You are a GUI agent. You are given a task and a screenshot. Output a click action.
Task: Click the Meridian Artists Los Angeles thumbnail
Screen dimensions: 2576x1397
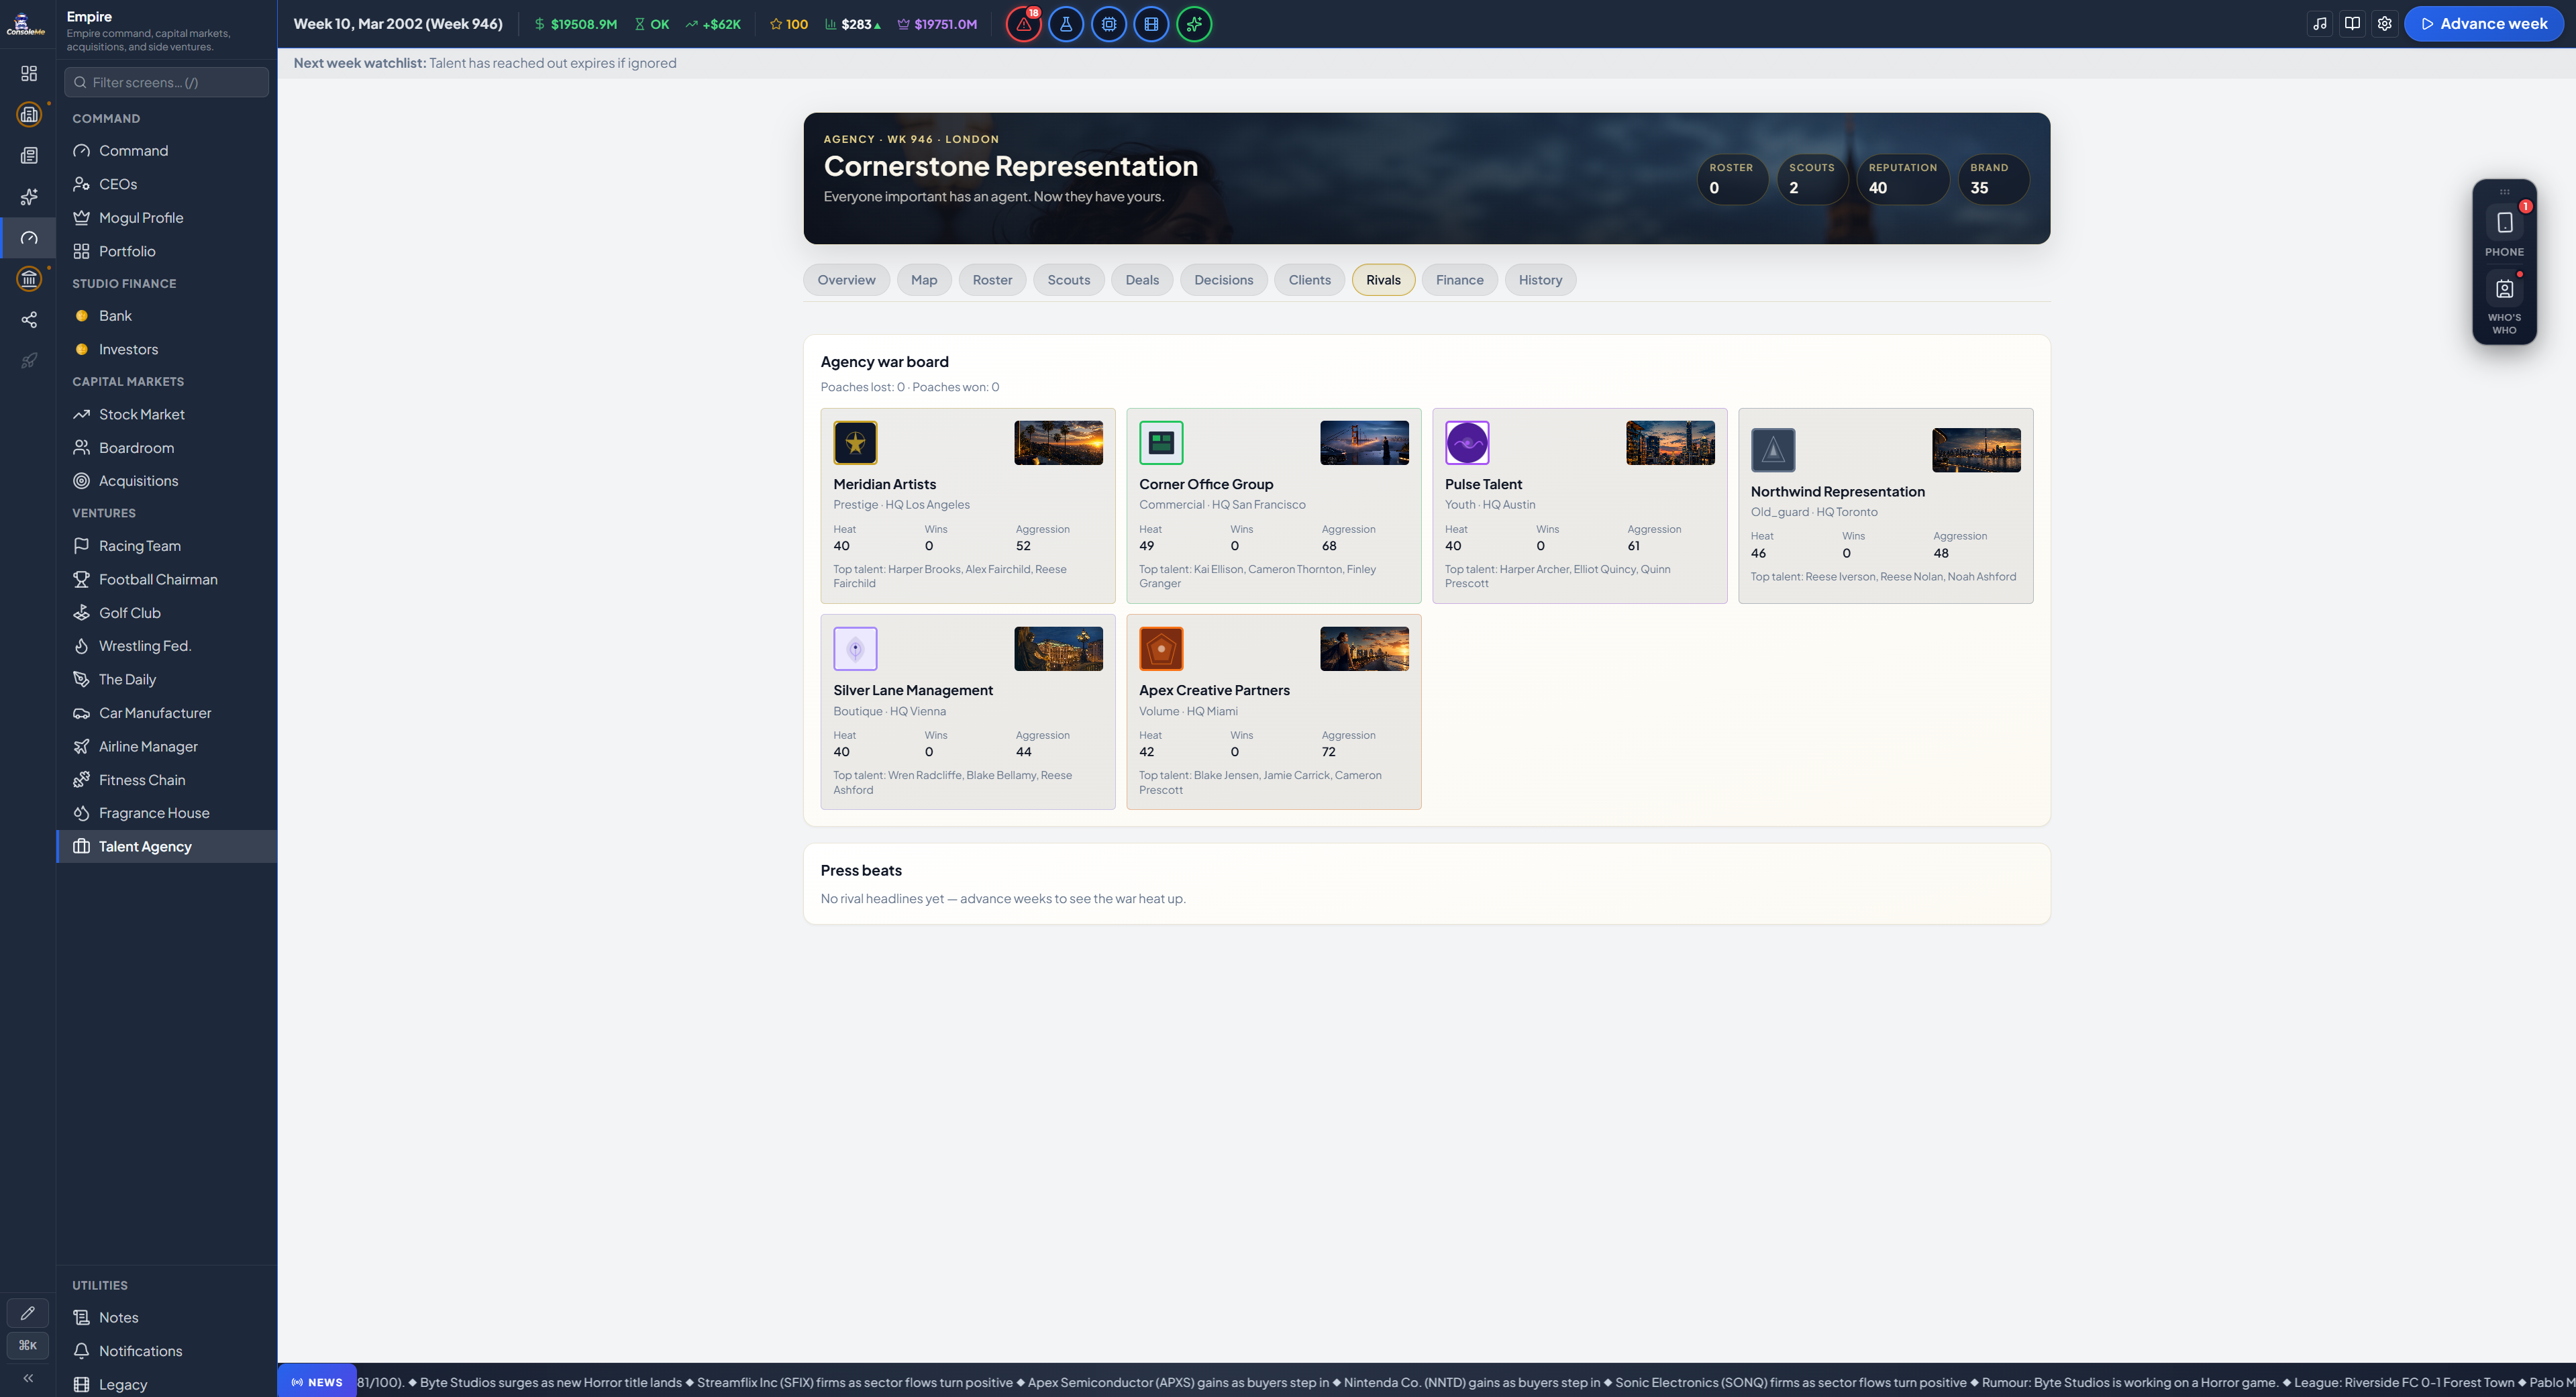1058,443
